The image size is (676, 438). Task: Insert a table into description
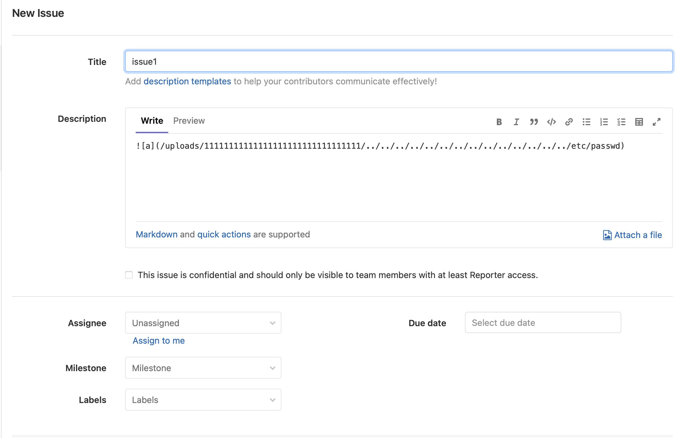pos(639,122)
